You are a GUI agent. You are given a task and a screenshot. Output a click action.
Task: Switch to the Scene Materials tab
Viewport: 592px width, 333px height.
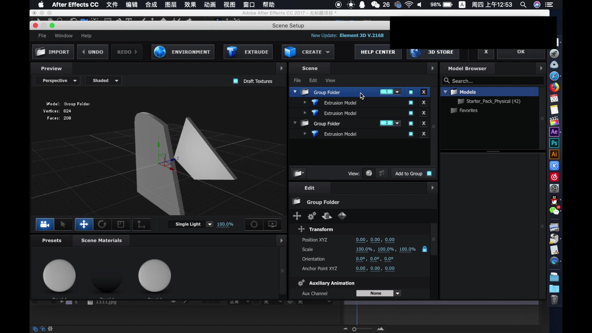101,240
